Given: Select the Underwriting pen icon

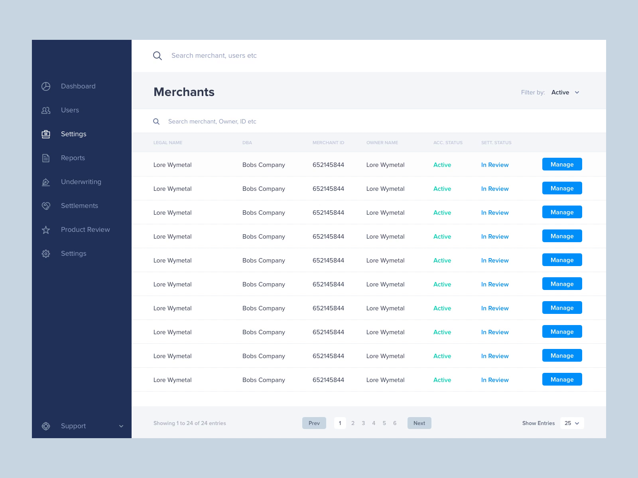Looking at the screenshot, I should click(46, 182).
